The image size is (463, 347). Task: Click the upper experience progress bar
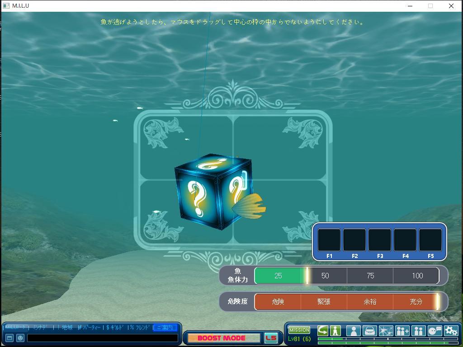(x=387, y=339)
